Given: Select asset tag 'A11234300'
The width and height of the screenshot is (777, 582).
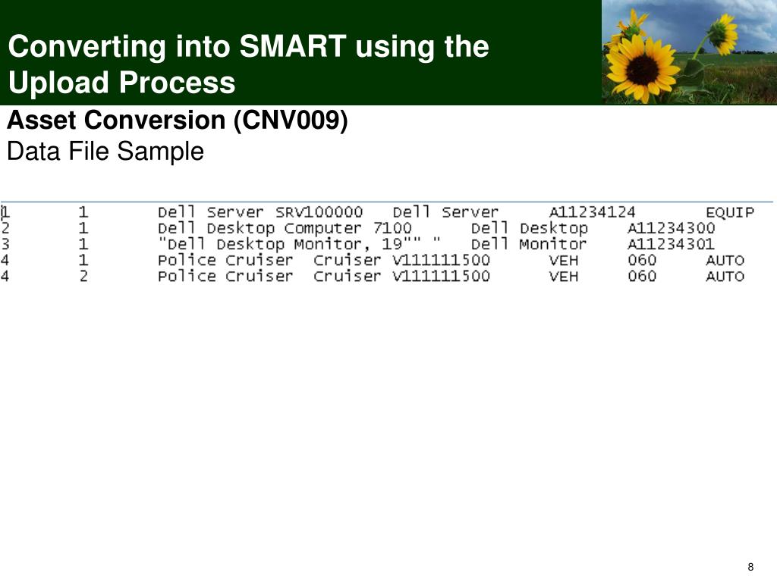Looking at the screenshot, I should pyautogui.click(x=671, y=228).
